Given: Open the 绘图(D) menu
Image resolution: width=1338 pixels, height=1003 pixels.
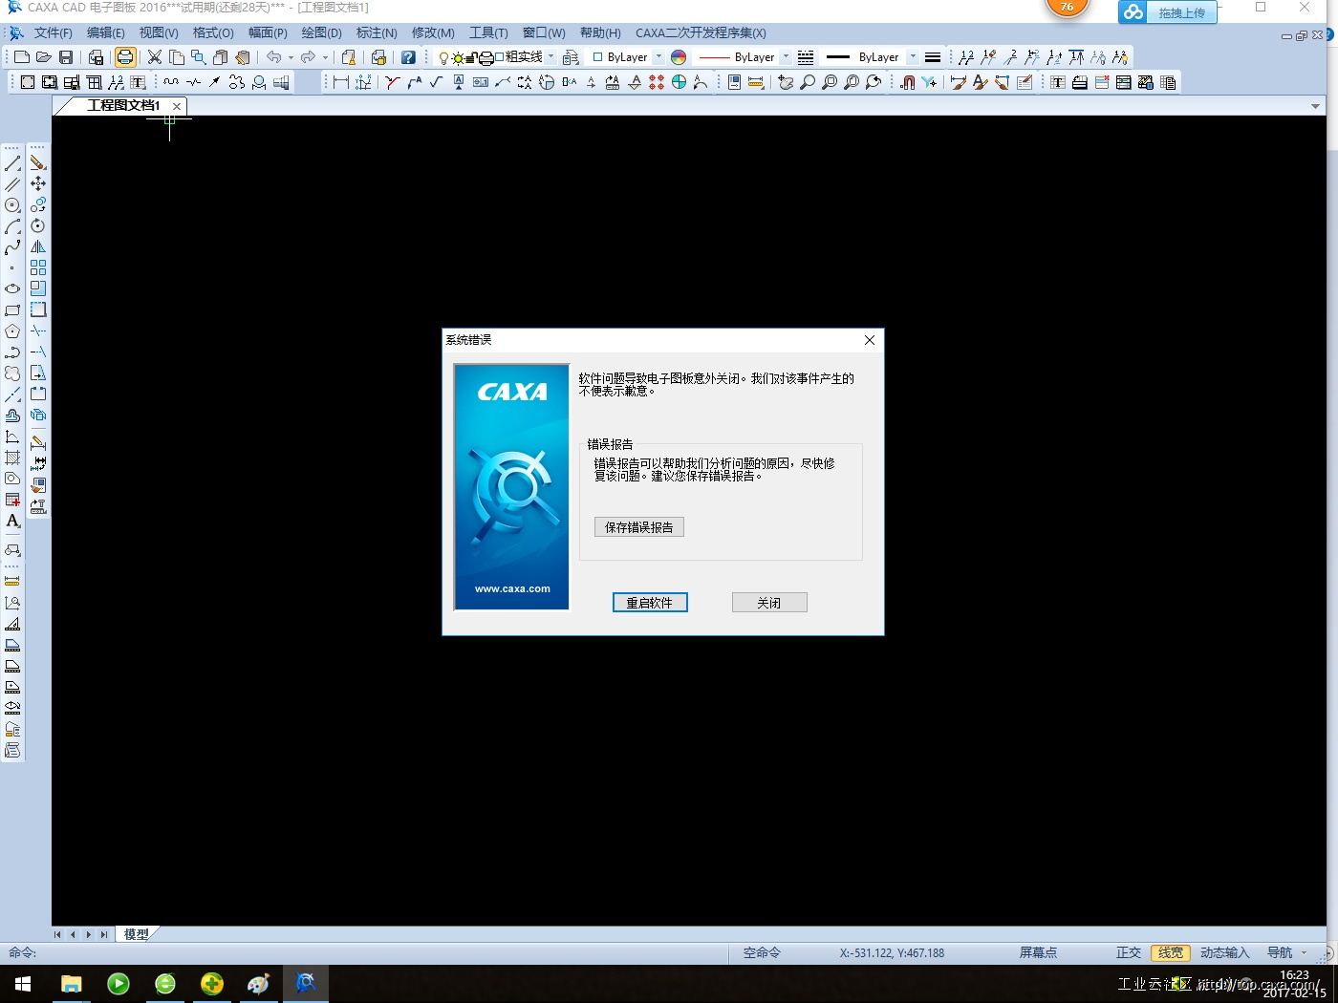Looking at the screenshot, I should pyautogui.click(x=321, y=32).
